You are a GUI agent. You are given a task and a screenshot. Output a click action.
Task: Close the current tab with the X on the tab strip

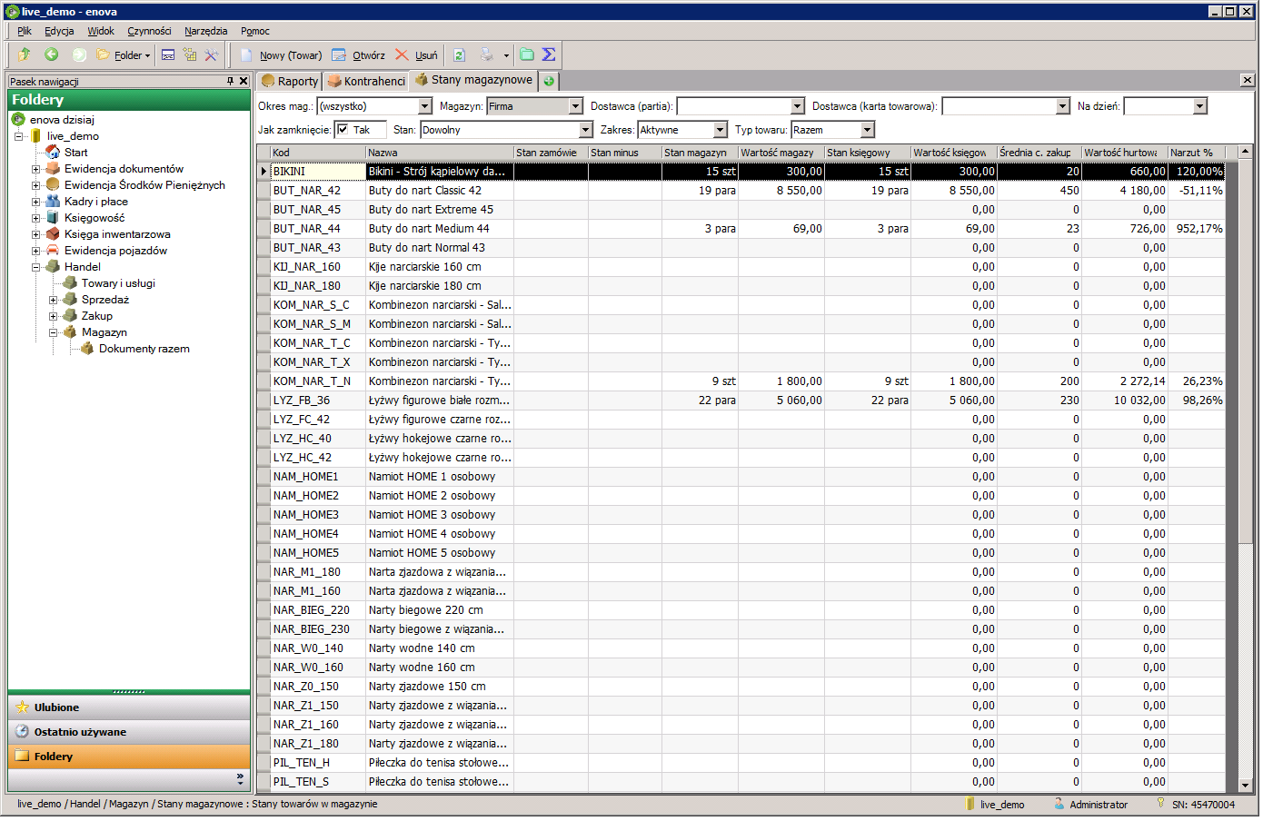[1247, 81]
